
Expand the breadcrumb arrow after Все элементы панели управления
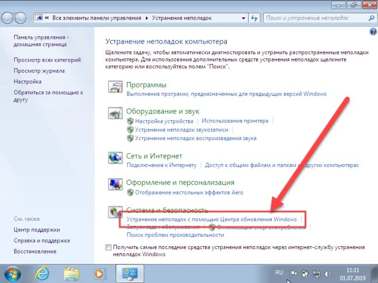click(147, 18)
